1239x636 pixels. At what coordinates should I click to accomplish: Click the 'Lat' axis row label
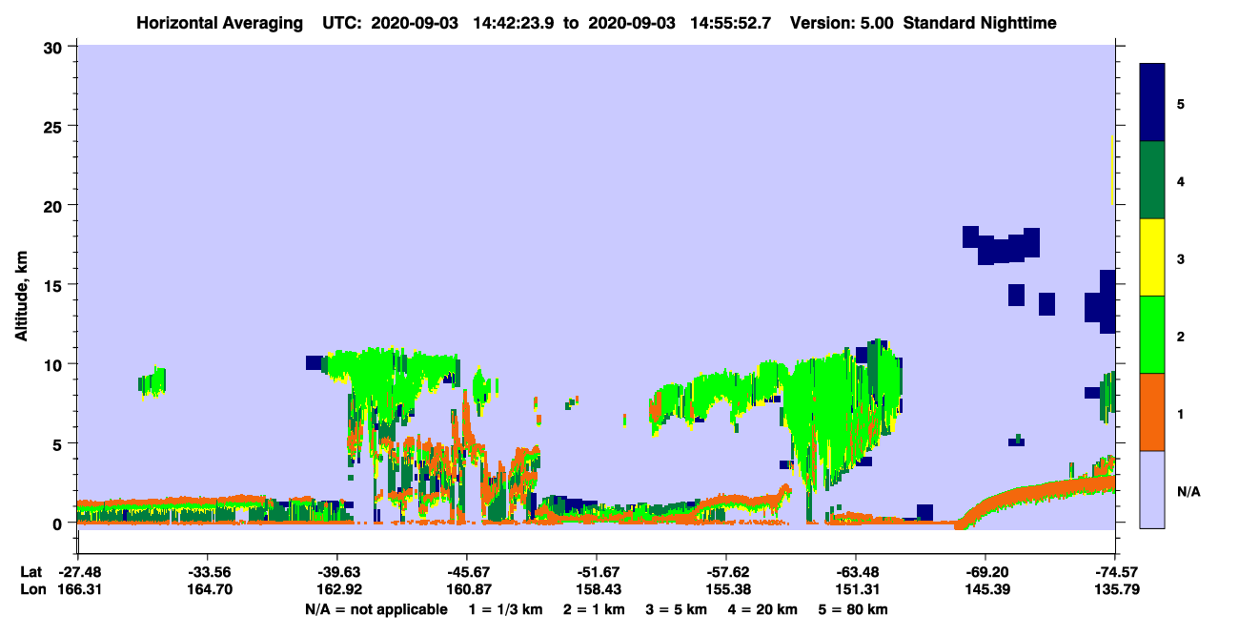(x=31, y=572)
